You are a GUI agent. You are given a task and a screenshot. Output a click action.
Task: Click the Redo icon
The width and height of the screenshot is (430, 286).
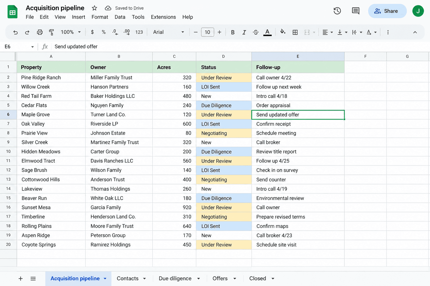27,32
